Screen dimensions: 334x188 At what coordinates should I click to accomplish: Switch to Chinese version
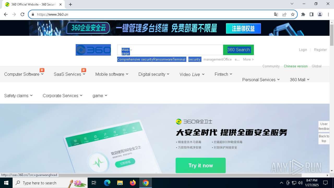pyautogui.click(x=296, y=66)
